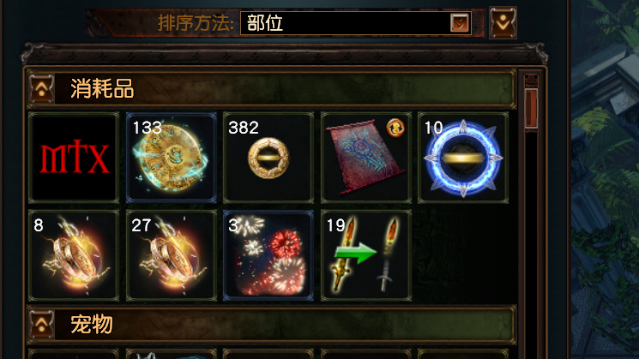Pick the flaming coin item with count 8
Viewport: 639px width, 359px height.
point(74,255)
